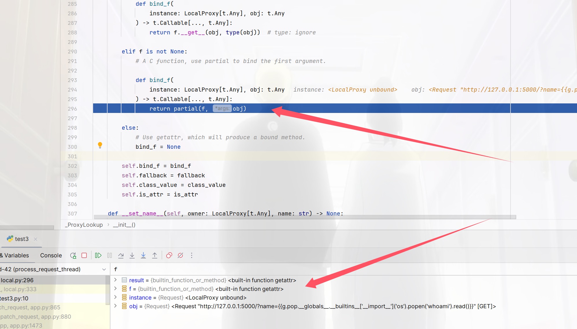Image resolution: width=577 pixels, height=329 pixels.
Task: Open the thread selector dropdown
Action: tap(104, 269)
